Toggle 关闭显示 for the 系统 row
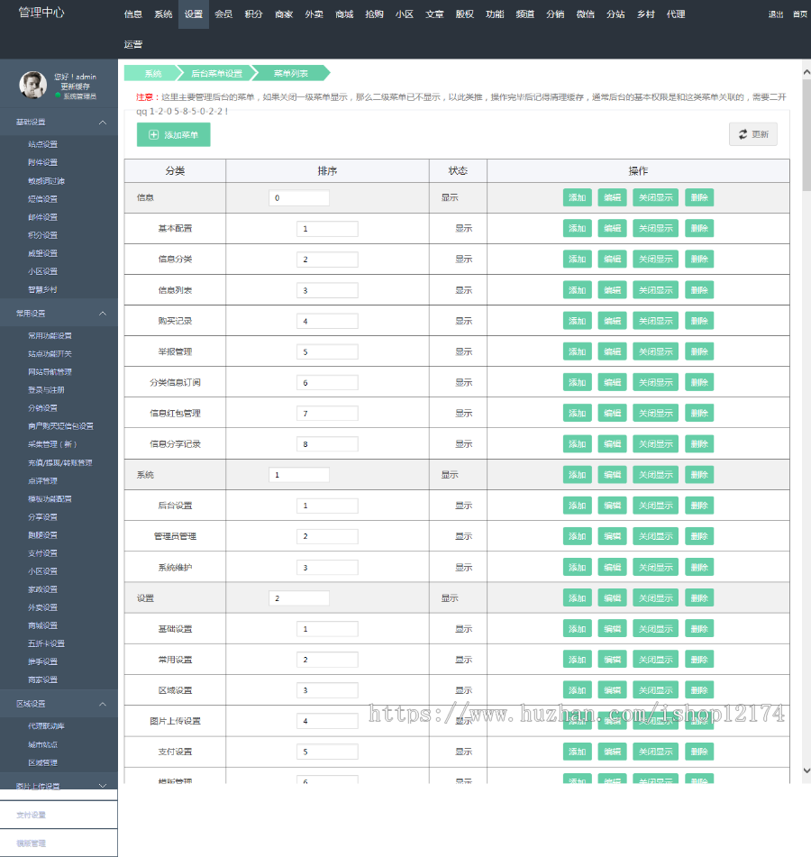 [655, 474]
